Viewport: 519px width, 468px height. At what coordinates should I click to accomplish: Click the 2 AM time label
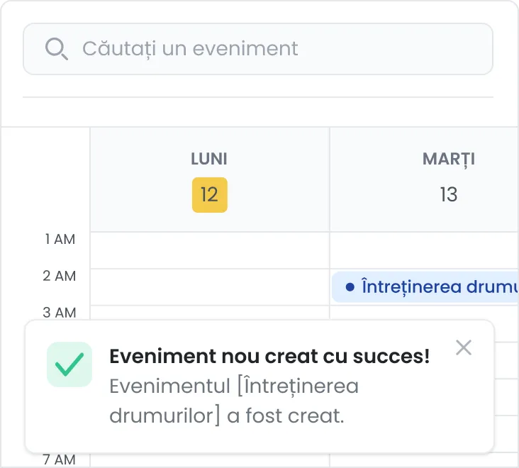[60, 276]
